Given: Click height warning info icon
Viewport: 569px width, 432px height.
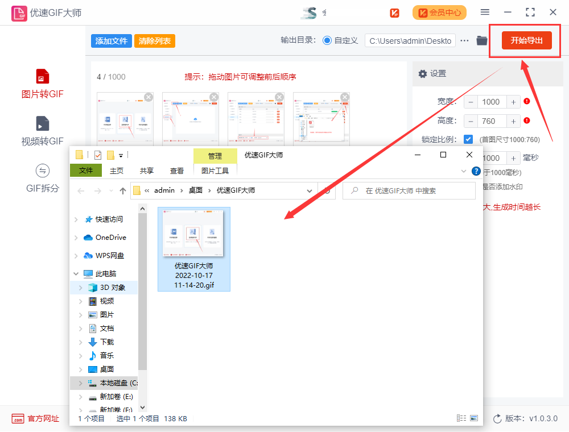Looking at the screenshot, I should [x=527, y=121].
